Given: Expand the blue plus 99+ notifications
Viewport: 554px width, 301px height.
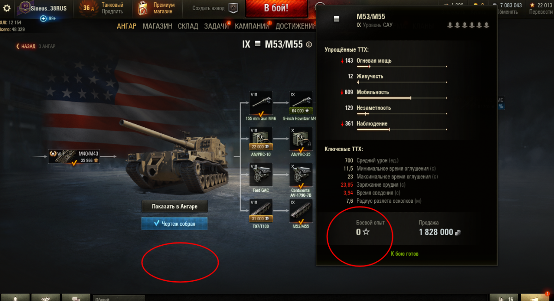Looking at the screenshot, I should (x=49, y=18).
